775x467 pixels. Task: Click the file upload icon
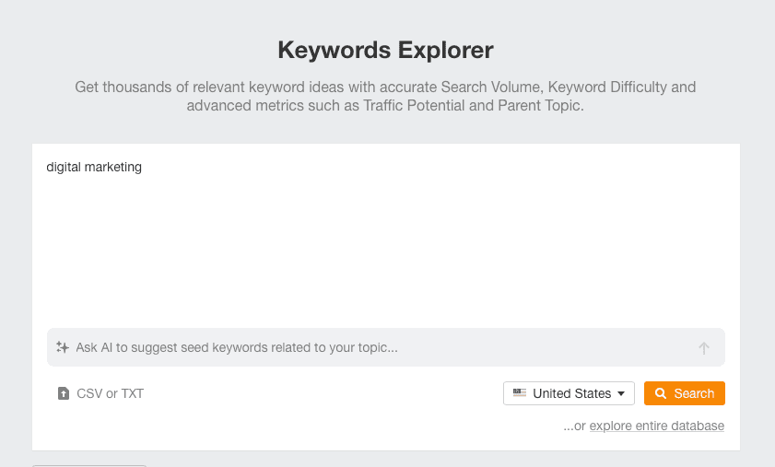click(63, 393)
